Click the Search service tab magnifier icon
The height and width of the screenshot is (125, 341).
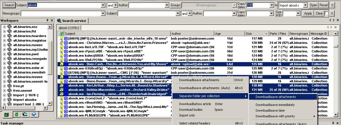tap(59, 21)
